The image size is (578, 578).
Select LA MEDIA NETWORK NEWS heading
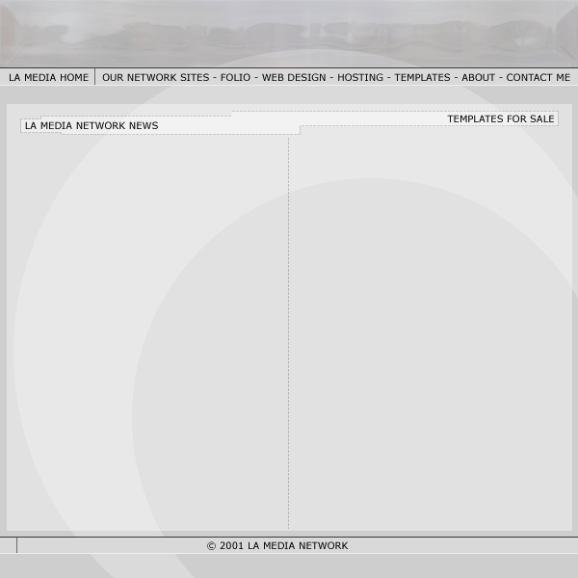(92, 125)
